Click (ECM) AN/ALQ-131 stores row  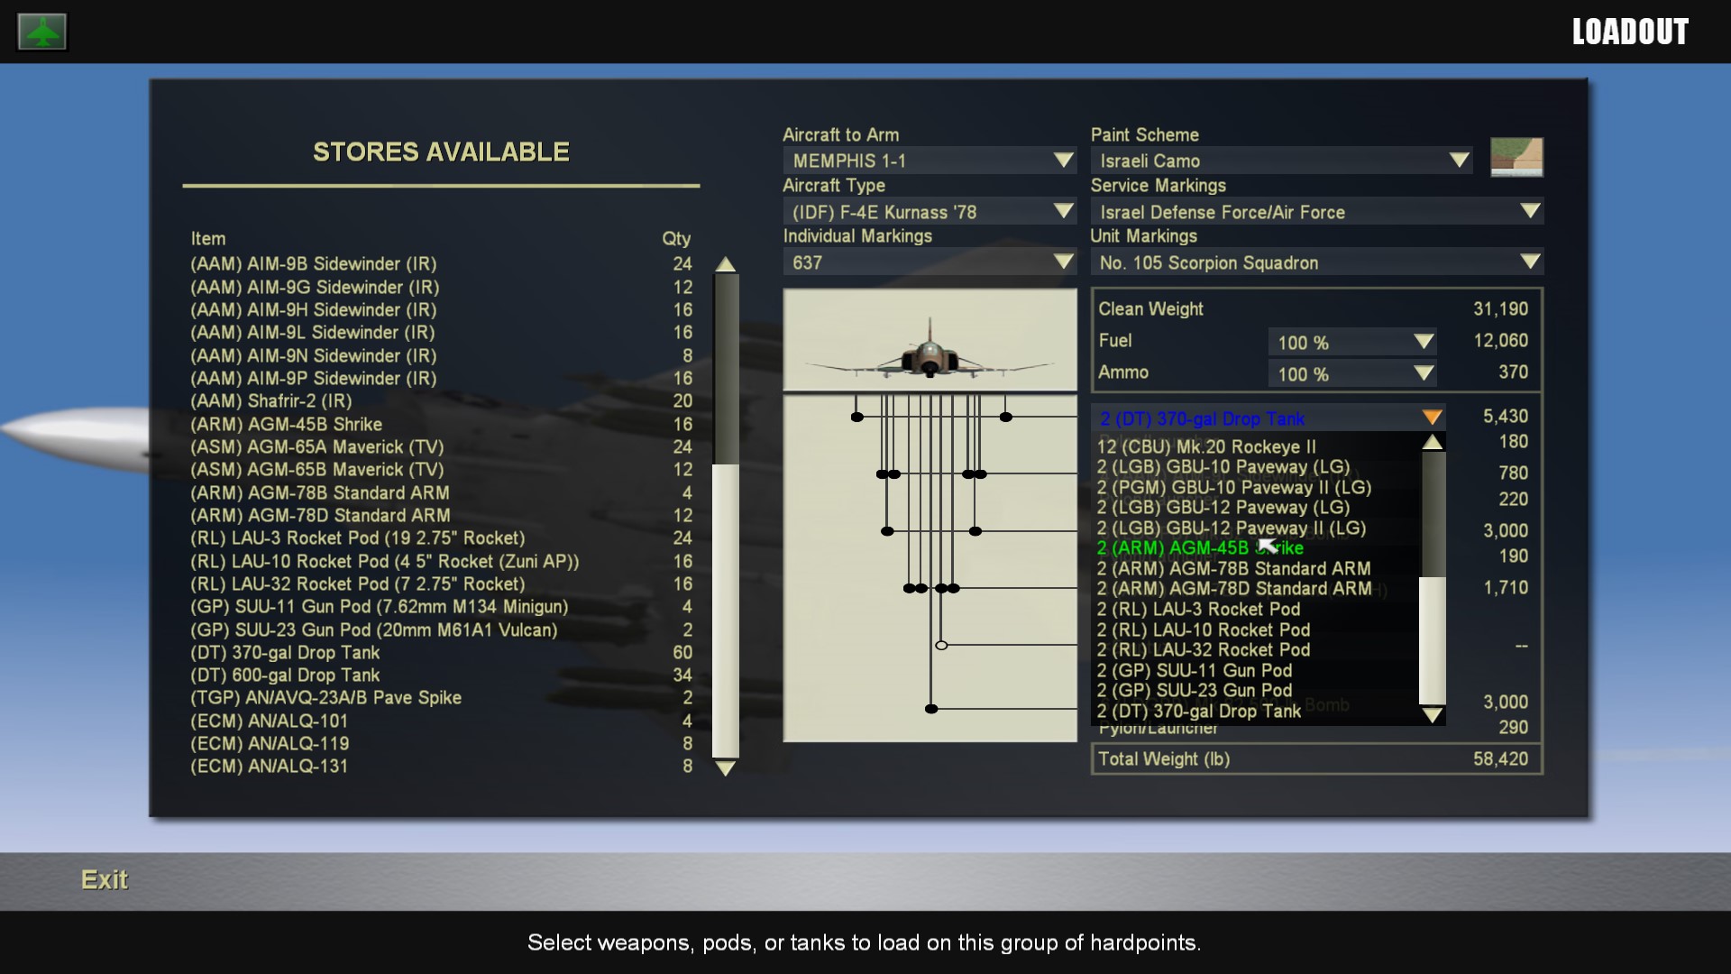[441, 767]
